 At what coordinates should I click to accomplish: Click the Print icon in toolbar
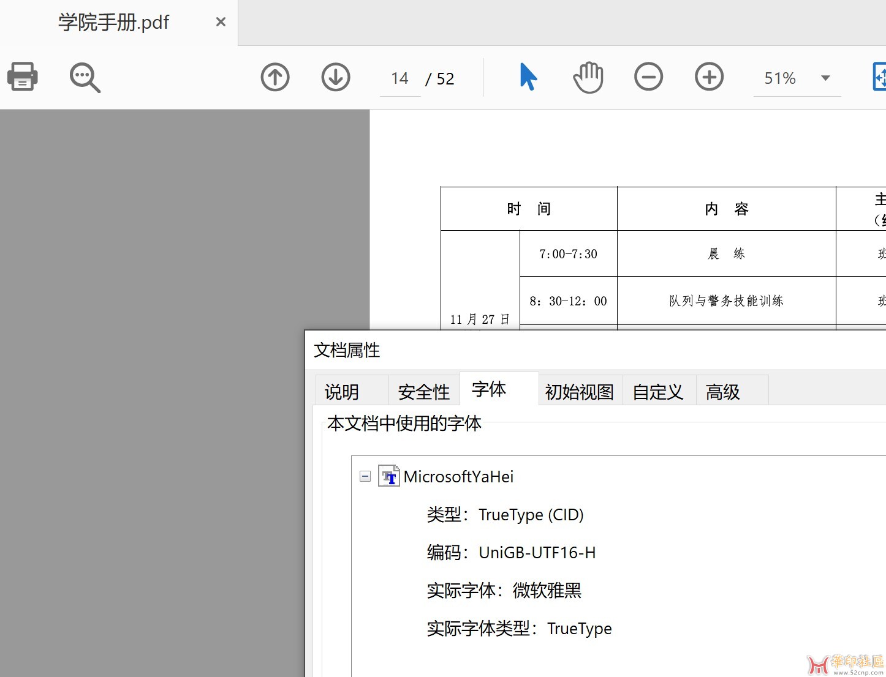click(23, 77)
